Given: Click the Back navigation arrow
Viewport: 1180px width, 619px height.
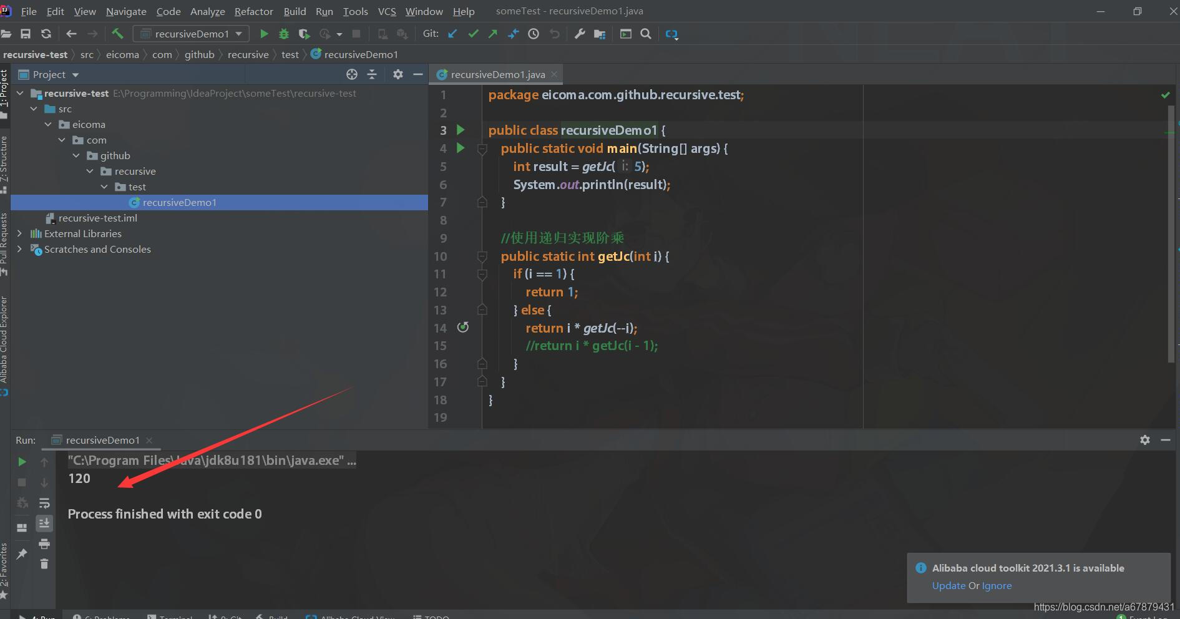Looking at the screenshot, I should [71, 34].
